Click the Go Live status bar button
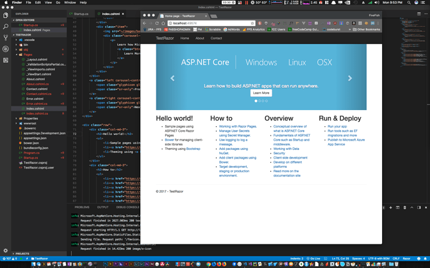430x268 pixels. tap(313, 259)
